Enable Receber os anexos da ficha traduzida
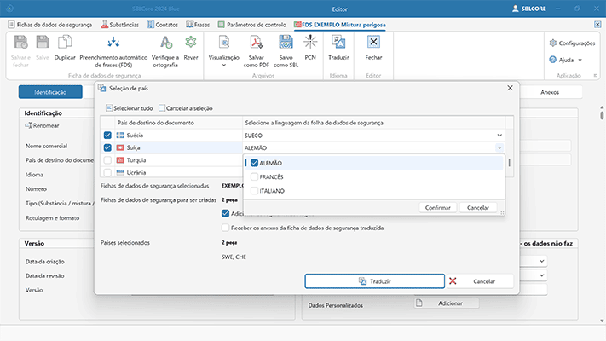The width and height of the screenshot is (606, 341). [225, 228]
